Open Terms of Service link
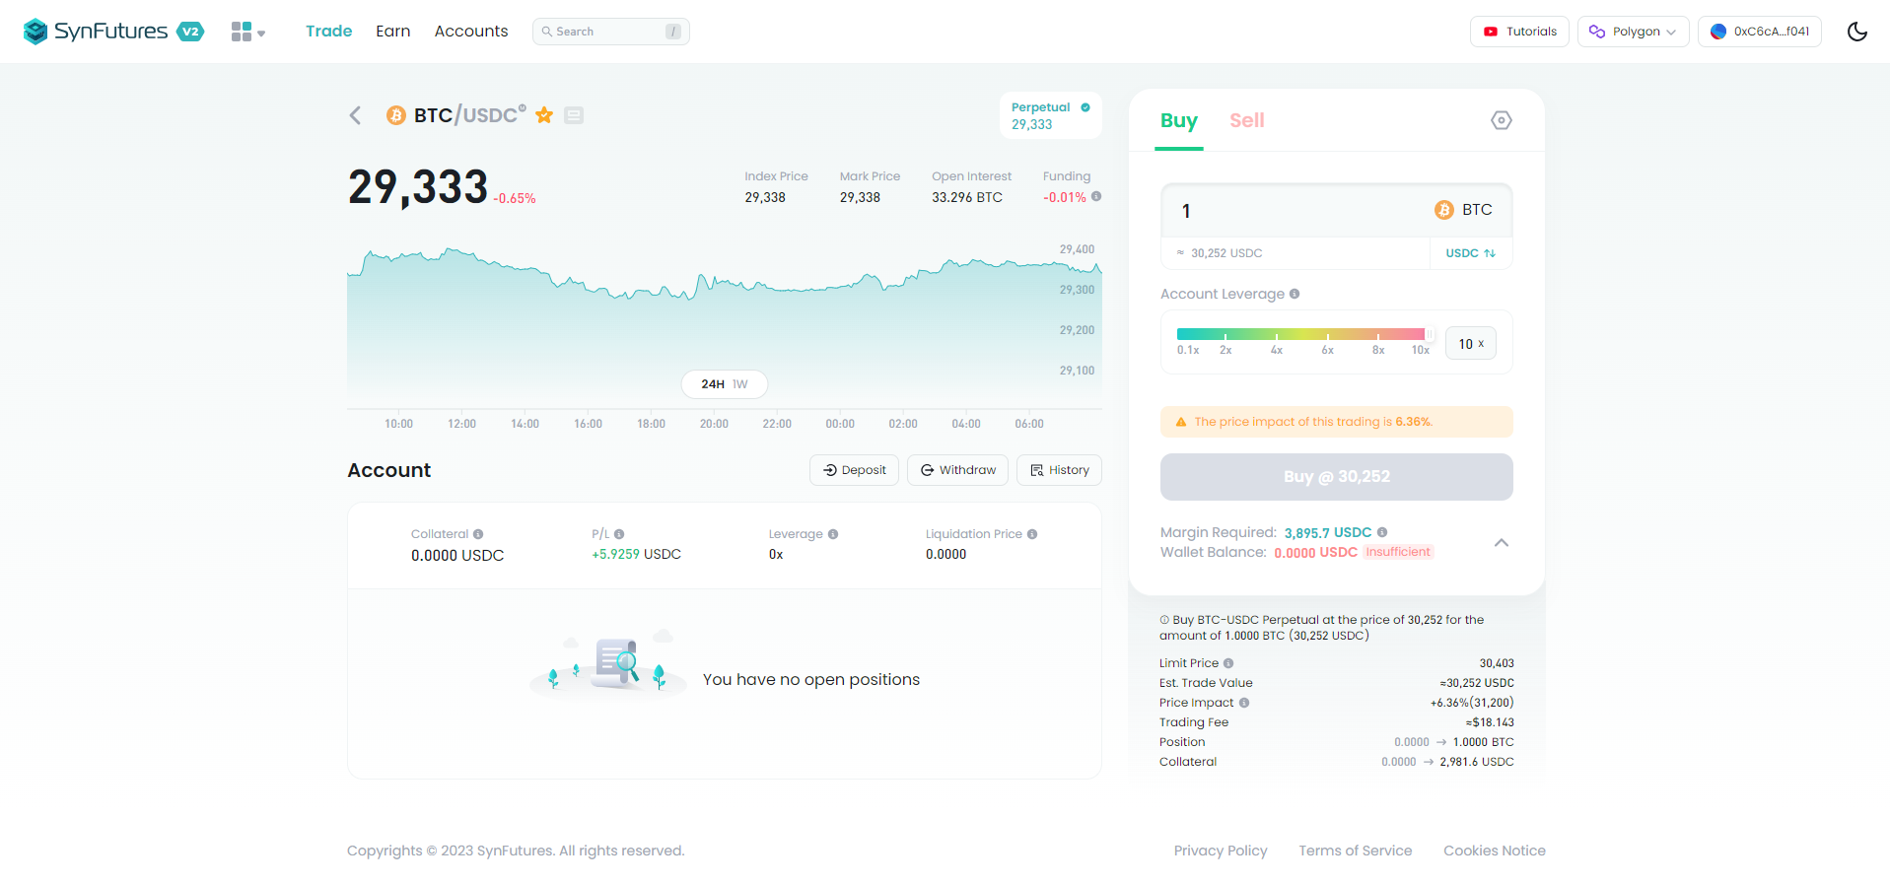This screenshot has height=885, width=1890. coord(1356,851)
